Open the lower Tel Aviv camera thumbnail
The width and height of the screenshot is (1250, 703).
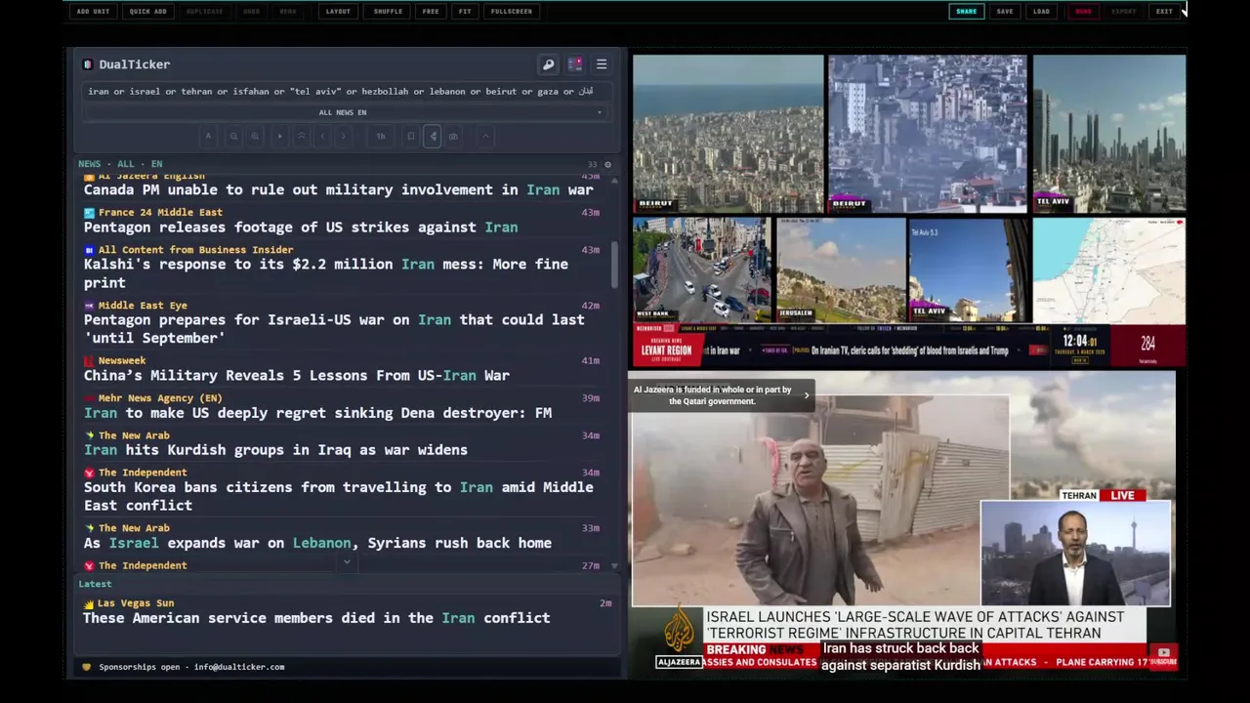(969, 269)
